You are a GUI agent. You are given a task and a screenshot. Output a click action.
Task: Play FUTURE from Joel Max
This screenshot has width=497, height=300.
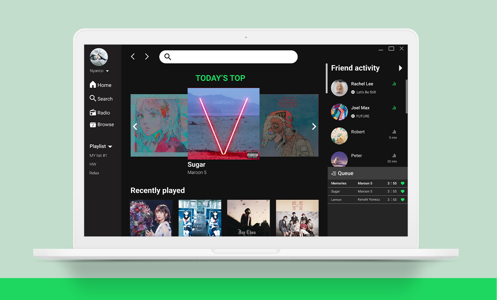(x=353, y=116)
